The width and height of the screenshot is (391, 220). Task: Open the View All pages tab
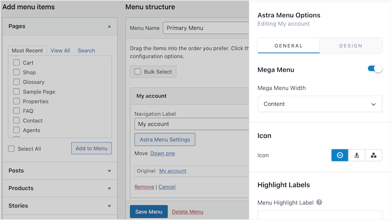pyautogui.click(x=60, y=50)
